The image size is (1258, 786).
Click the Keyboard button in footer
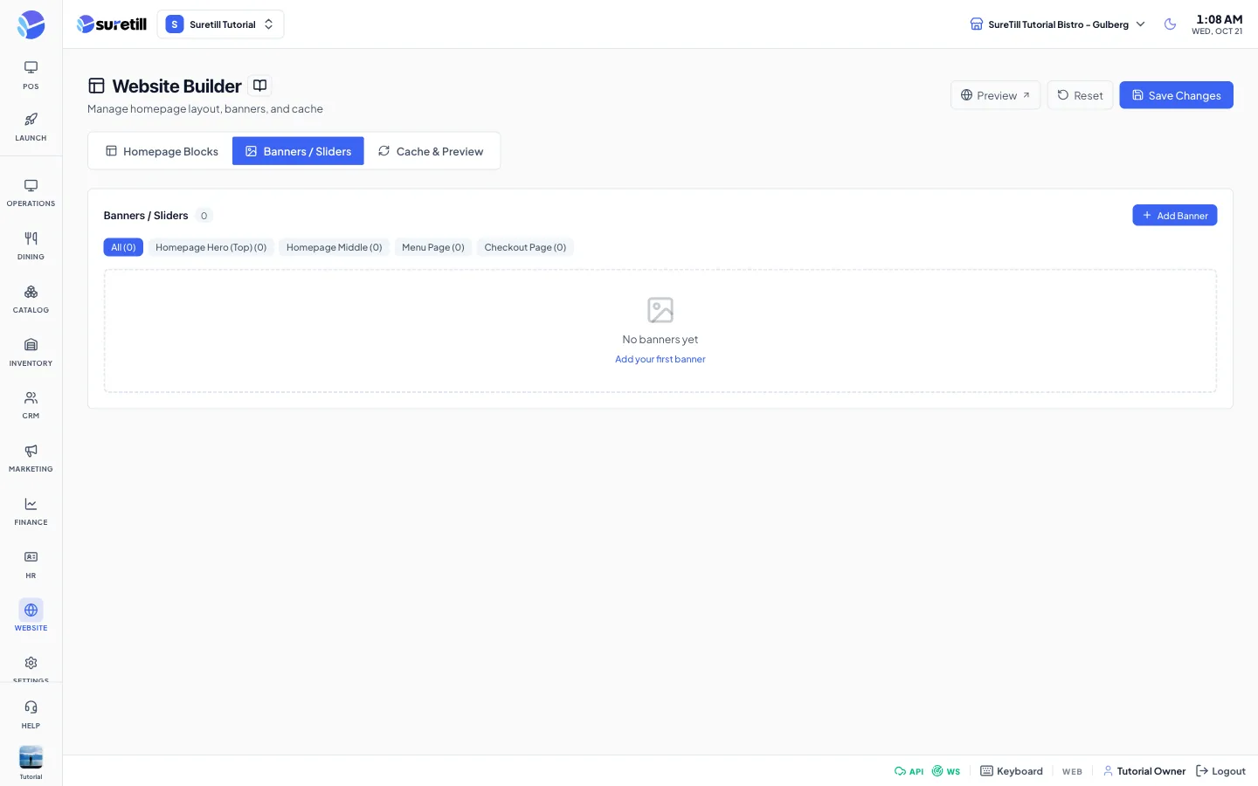[1012, 771]
